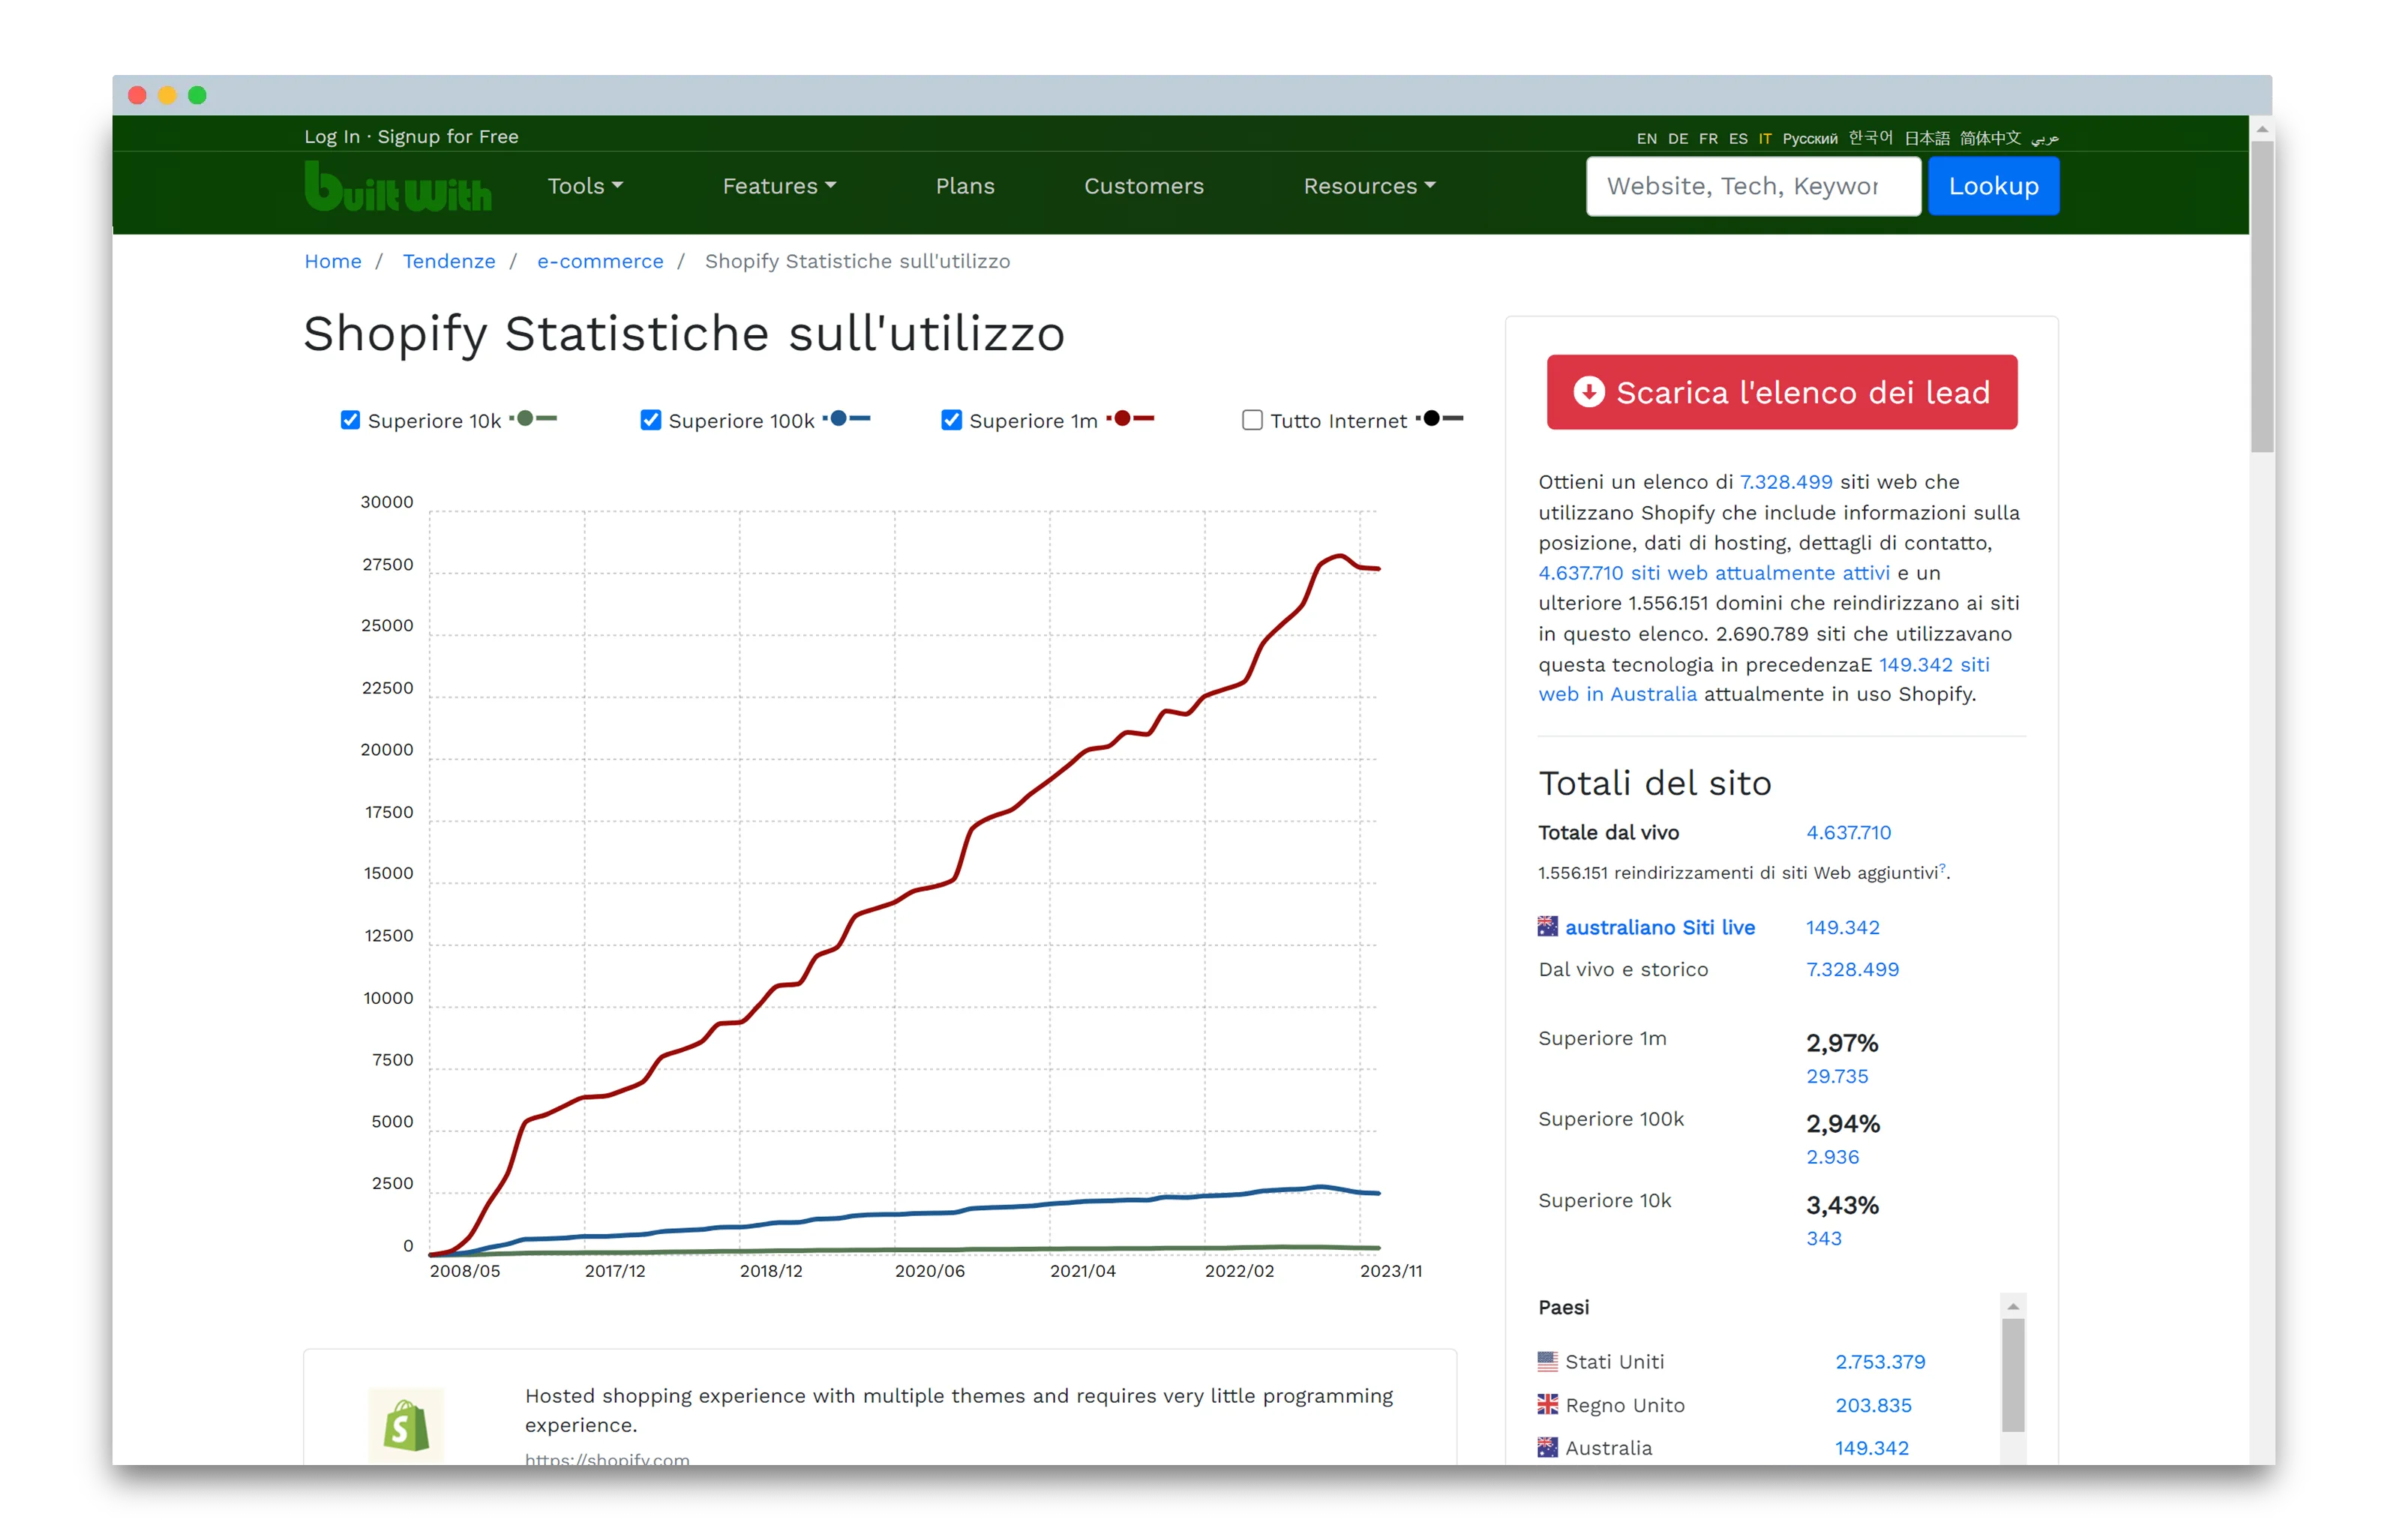Click Stati Uniti count 2.753.379
The height and width of the screenshot is (1540, 2385).
pyautogui.click(x=1879, y=1361)
